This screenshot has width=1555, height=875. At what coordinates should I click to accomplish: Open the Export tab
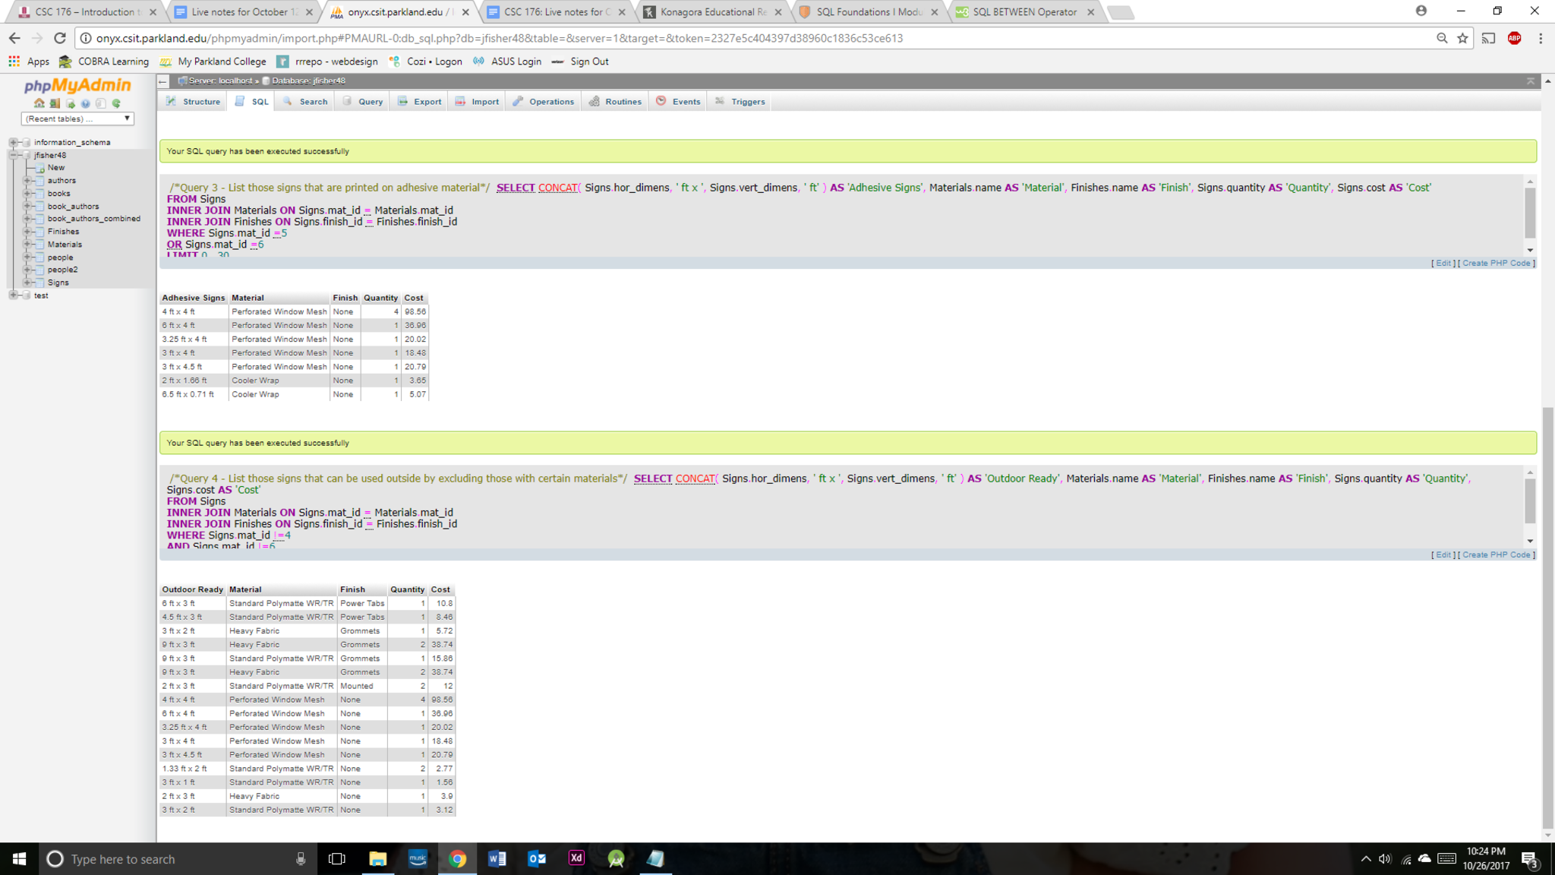pos(420,102)
